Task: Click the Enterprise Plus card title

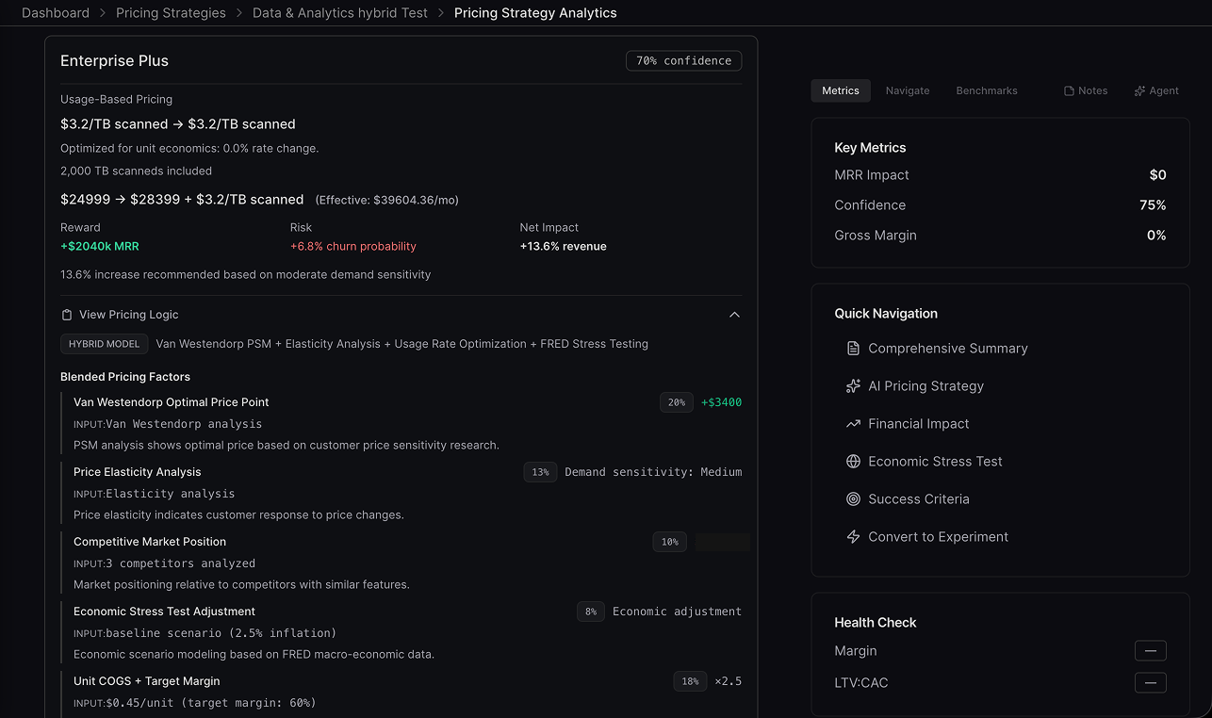Action: click(114, 60)
